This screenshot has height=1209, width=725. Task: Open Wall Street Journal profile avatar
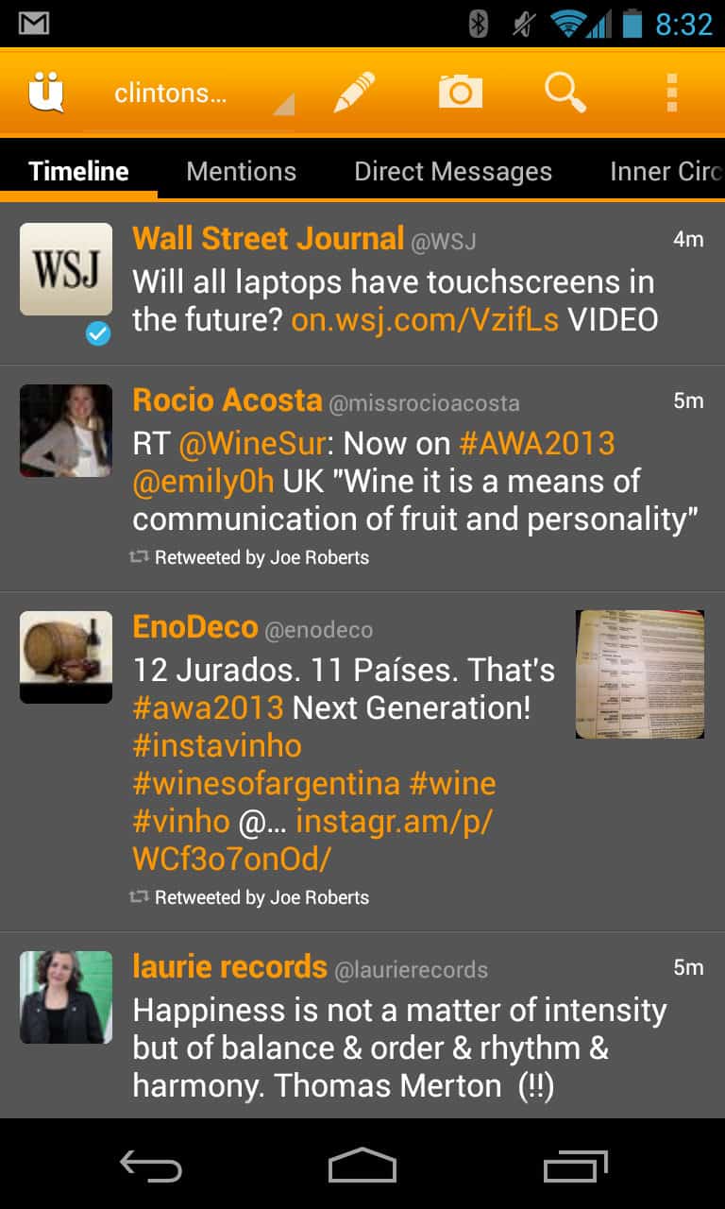[66, 269]
